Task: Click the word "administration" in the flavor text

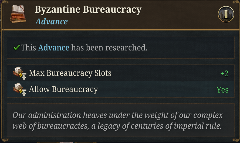Action: (x=55, y=115)
